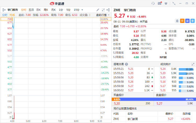Click the 16:00:02 trade row

133,90
